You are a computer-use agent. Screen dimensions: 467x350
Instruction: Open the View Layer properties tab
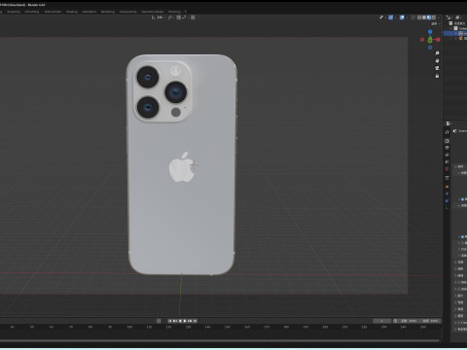(447, 155)
